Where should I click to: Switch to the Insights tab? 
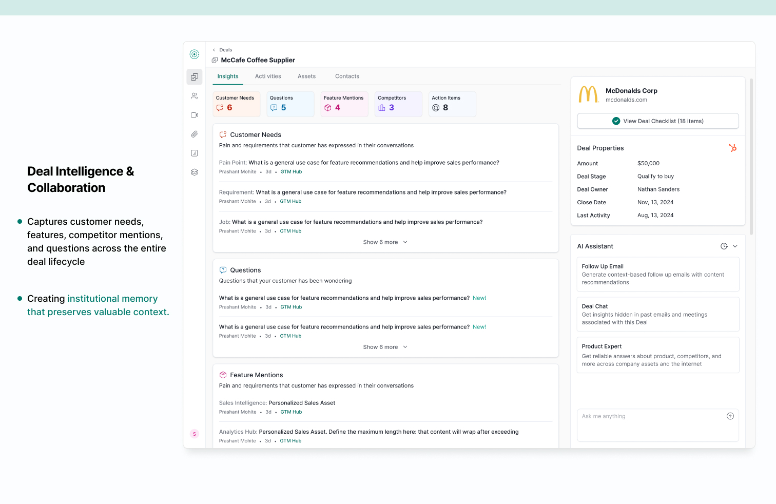(x=228, y=76)
